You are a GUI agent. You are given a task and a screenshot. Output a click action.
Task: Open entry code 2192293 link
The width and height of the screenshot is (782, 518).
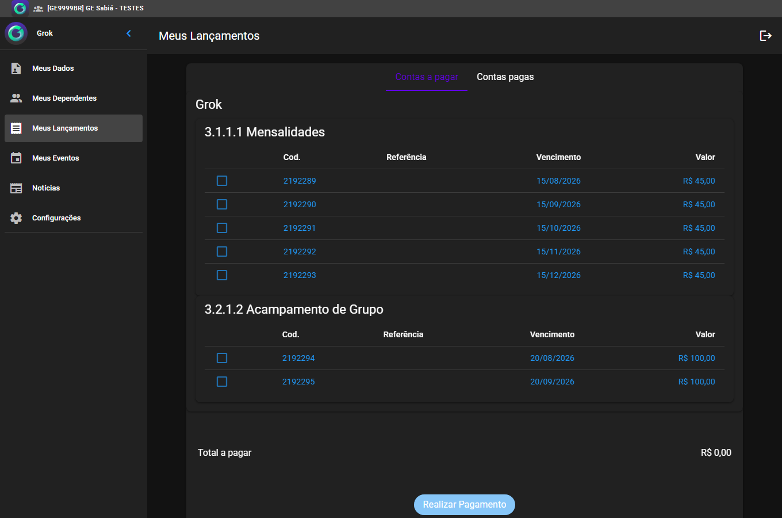click(300, 275)
